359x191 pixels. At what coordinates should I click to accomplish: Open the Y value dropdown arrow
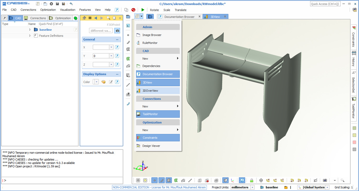(x=111, y=56)
